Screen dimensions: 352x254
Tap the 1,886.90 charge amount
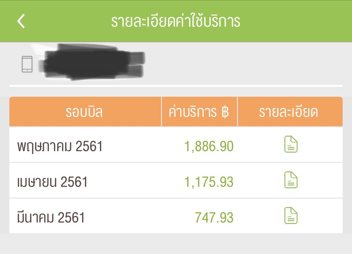click(209, 146)
